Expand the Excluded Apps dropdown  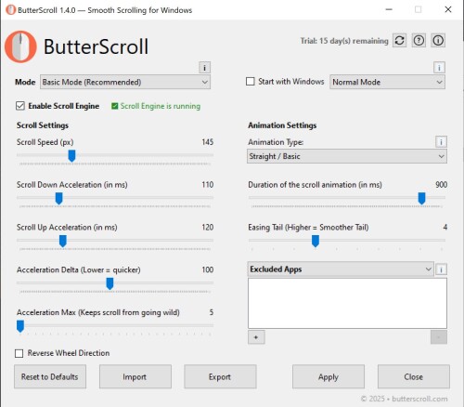pos(341,269)
